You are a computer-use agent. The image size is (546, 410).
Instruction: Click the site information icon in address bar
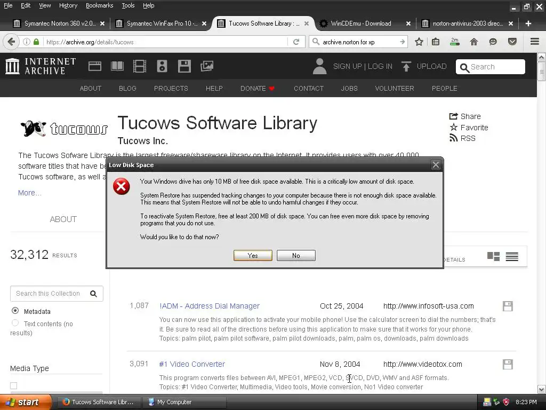27,42
